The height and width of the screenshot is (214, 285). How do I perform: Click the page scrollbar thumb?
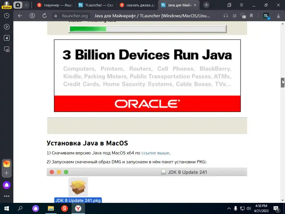(x=283, y=82)
